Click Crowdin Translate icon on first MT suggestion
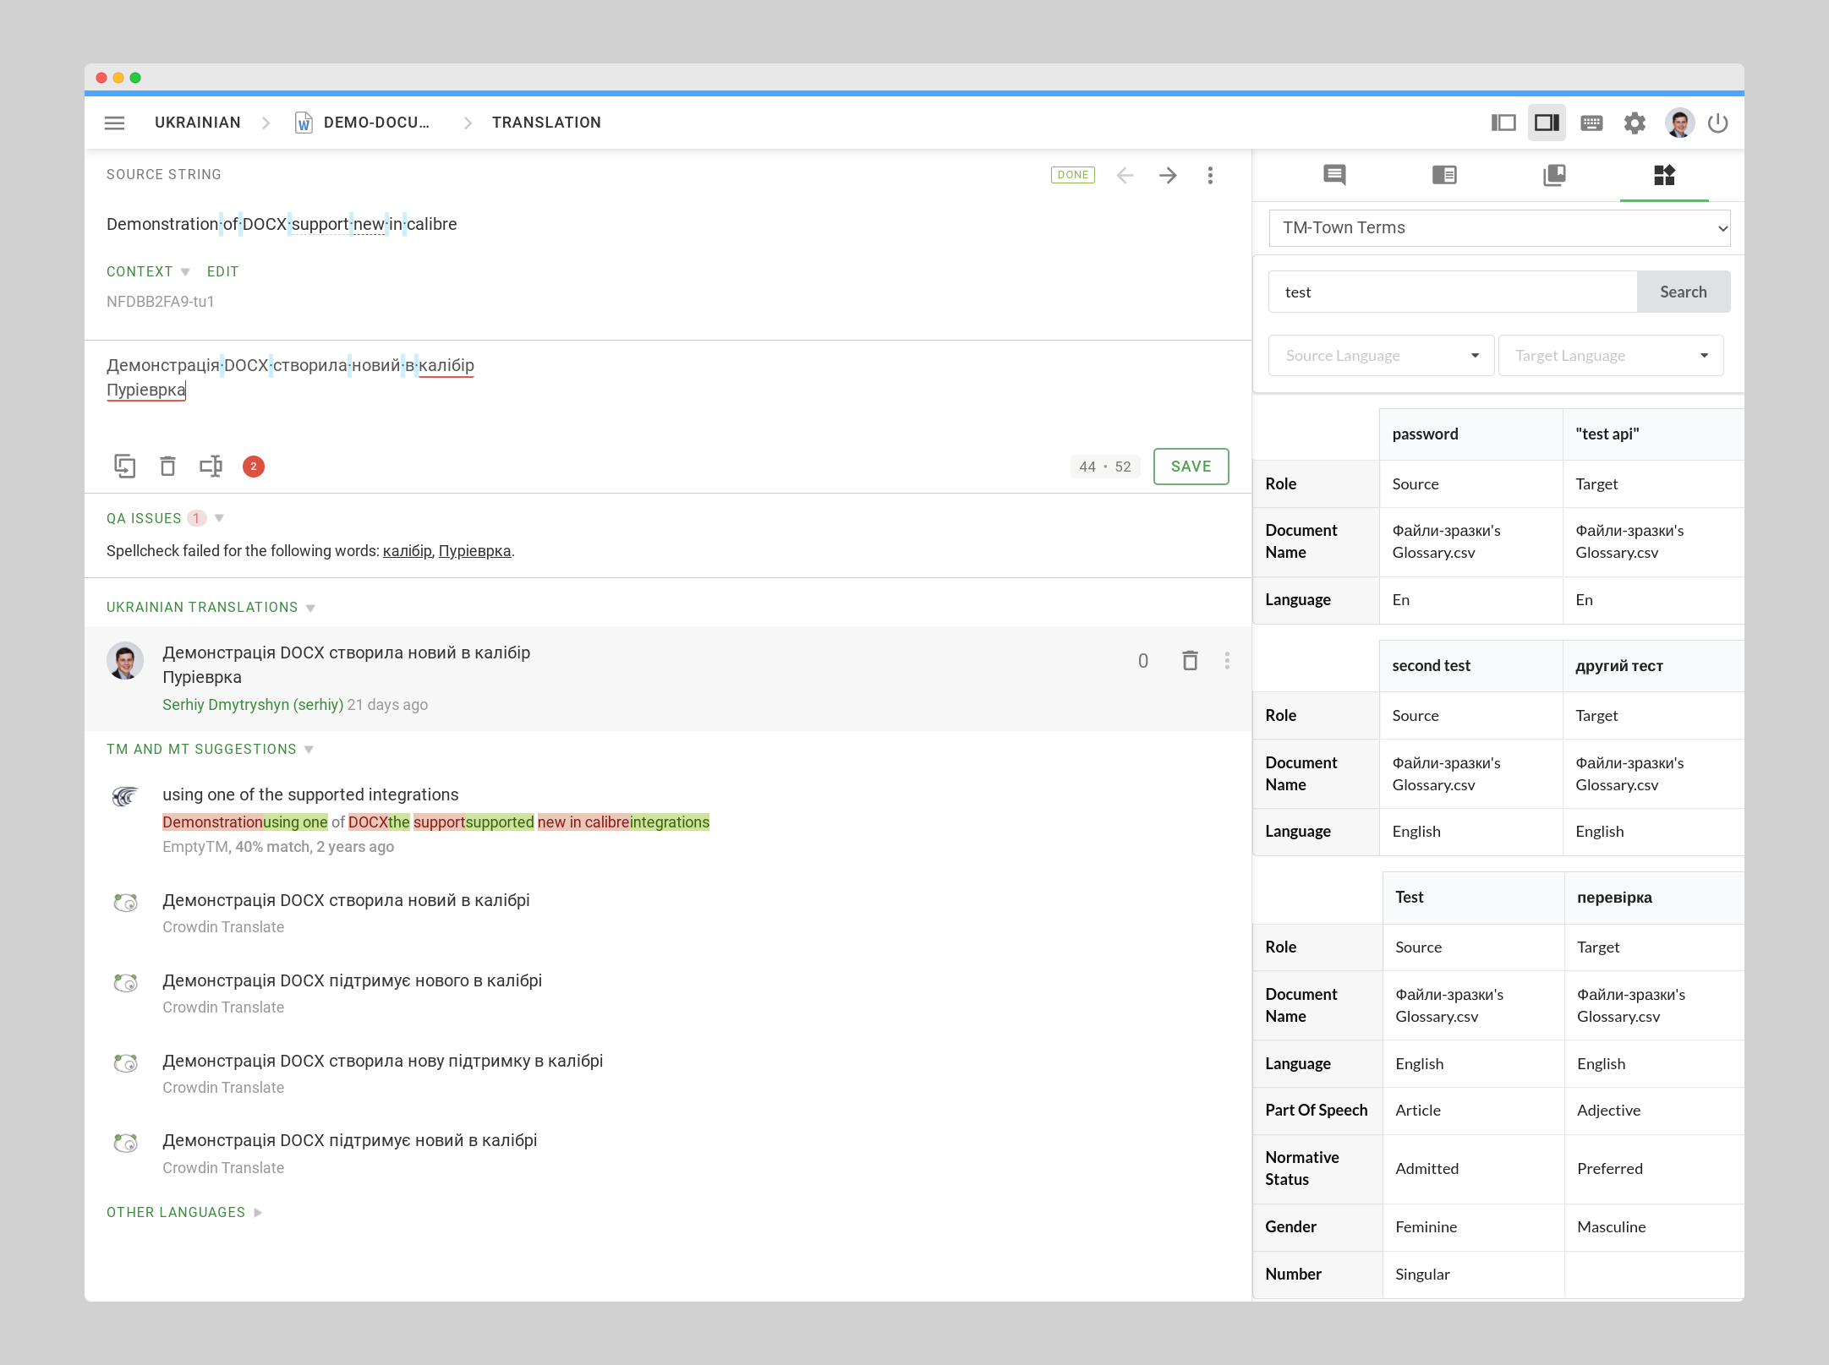The width and height of the screenshot is (1829, 1365). pos(125,903)
